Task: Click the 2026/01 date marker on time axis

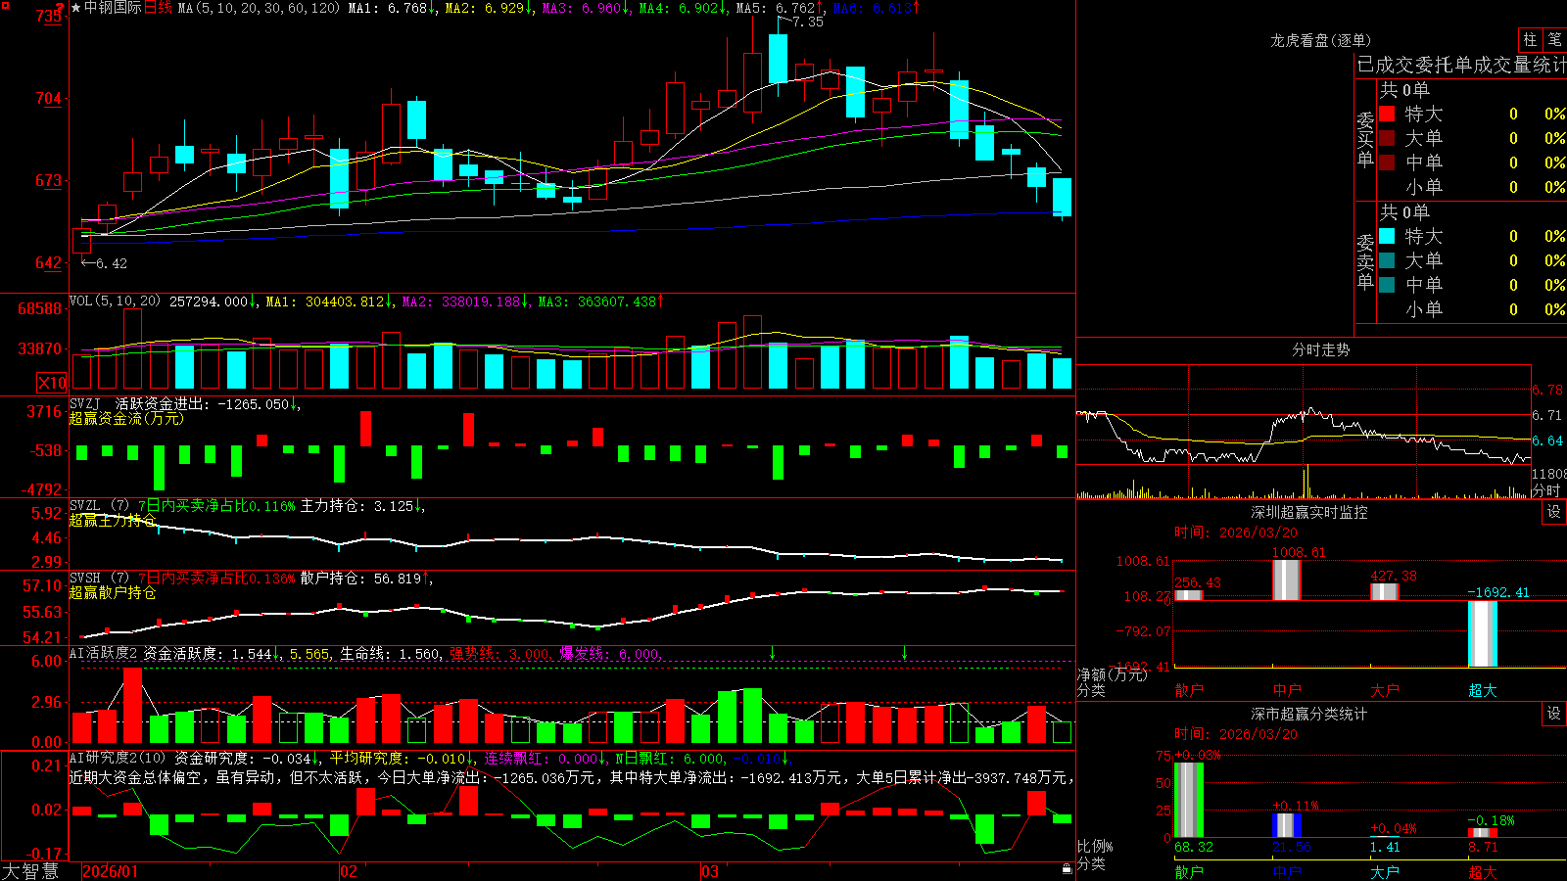Action: pos(111,871)
